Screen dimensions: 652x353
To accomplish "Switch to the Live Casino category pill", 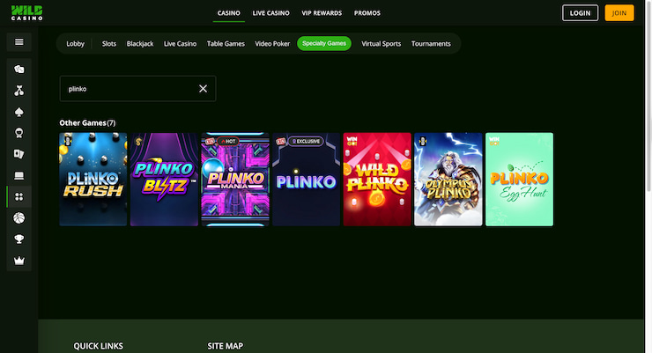I will click(x=180, y=44).
